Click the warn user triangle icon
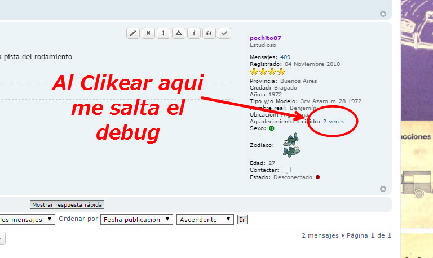Image resolution: width=433 pixels, height=258 pixels. click(179, 33)
